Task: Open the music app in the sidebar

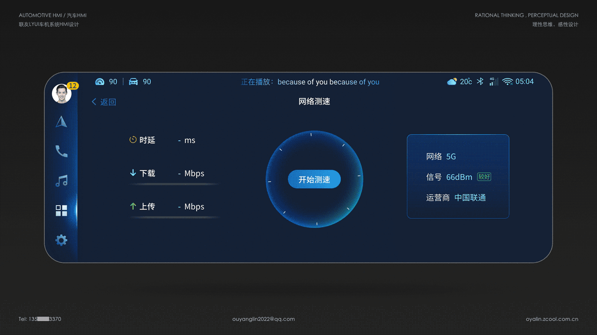Action: point(62,181)
